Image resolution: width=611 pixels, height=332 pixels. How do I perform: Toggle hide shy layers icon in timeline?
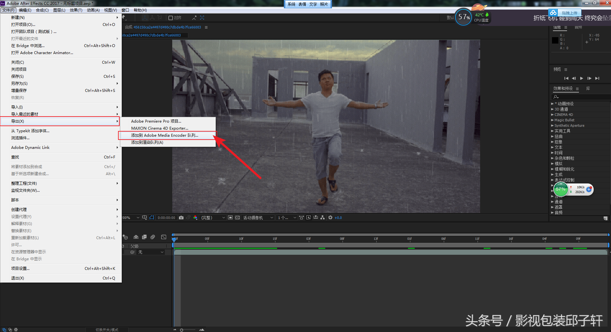[136, 237]
